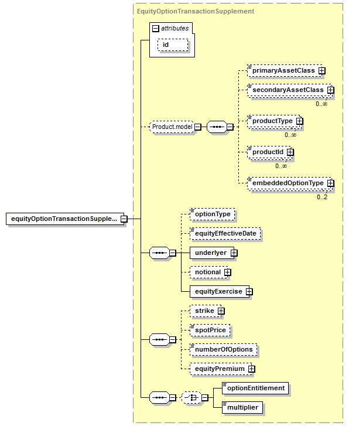
Task: Click the choice compositor icon before optionEntitlement
Action: (x=191, y=398)
